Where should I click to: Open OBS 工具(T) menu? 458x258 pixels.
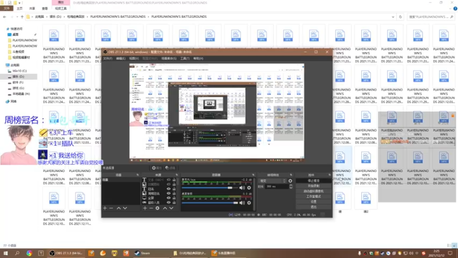click(x=184, y=58)
